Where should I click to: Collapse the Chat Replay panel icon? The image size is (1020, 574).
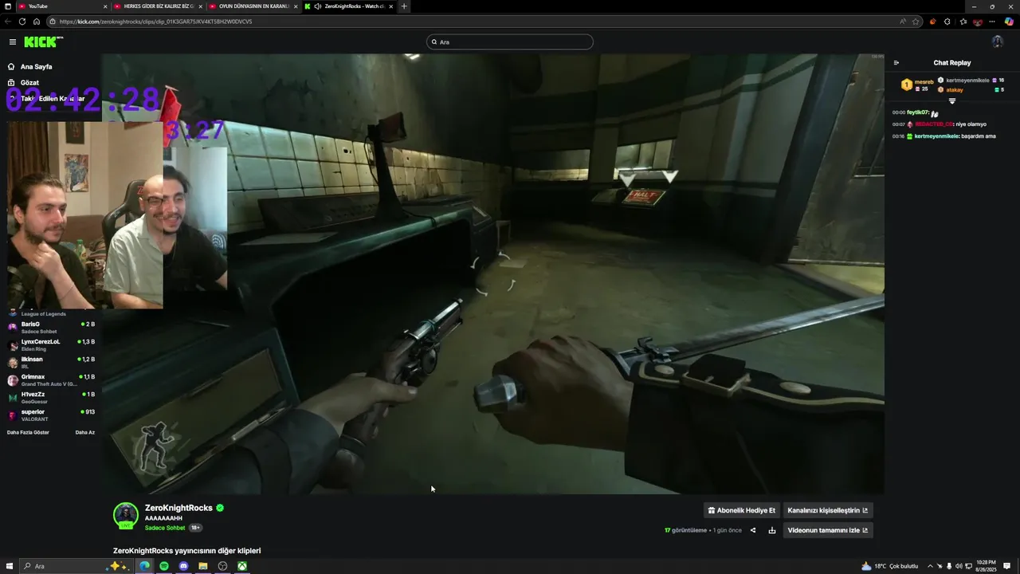pyautogui.click(x=896, y=63)
